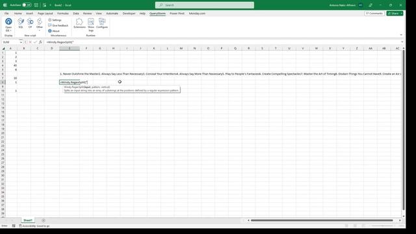416x234 pixels.
Task: Select the QueryStorm tab
Action: 157,13
